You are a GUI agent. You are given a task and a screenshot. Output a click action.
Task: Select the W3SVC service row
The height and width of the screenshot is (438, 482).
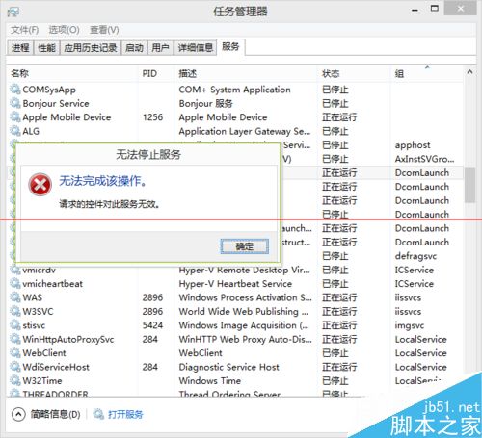click(x=234, y=311)
